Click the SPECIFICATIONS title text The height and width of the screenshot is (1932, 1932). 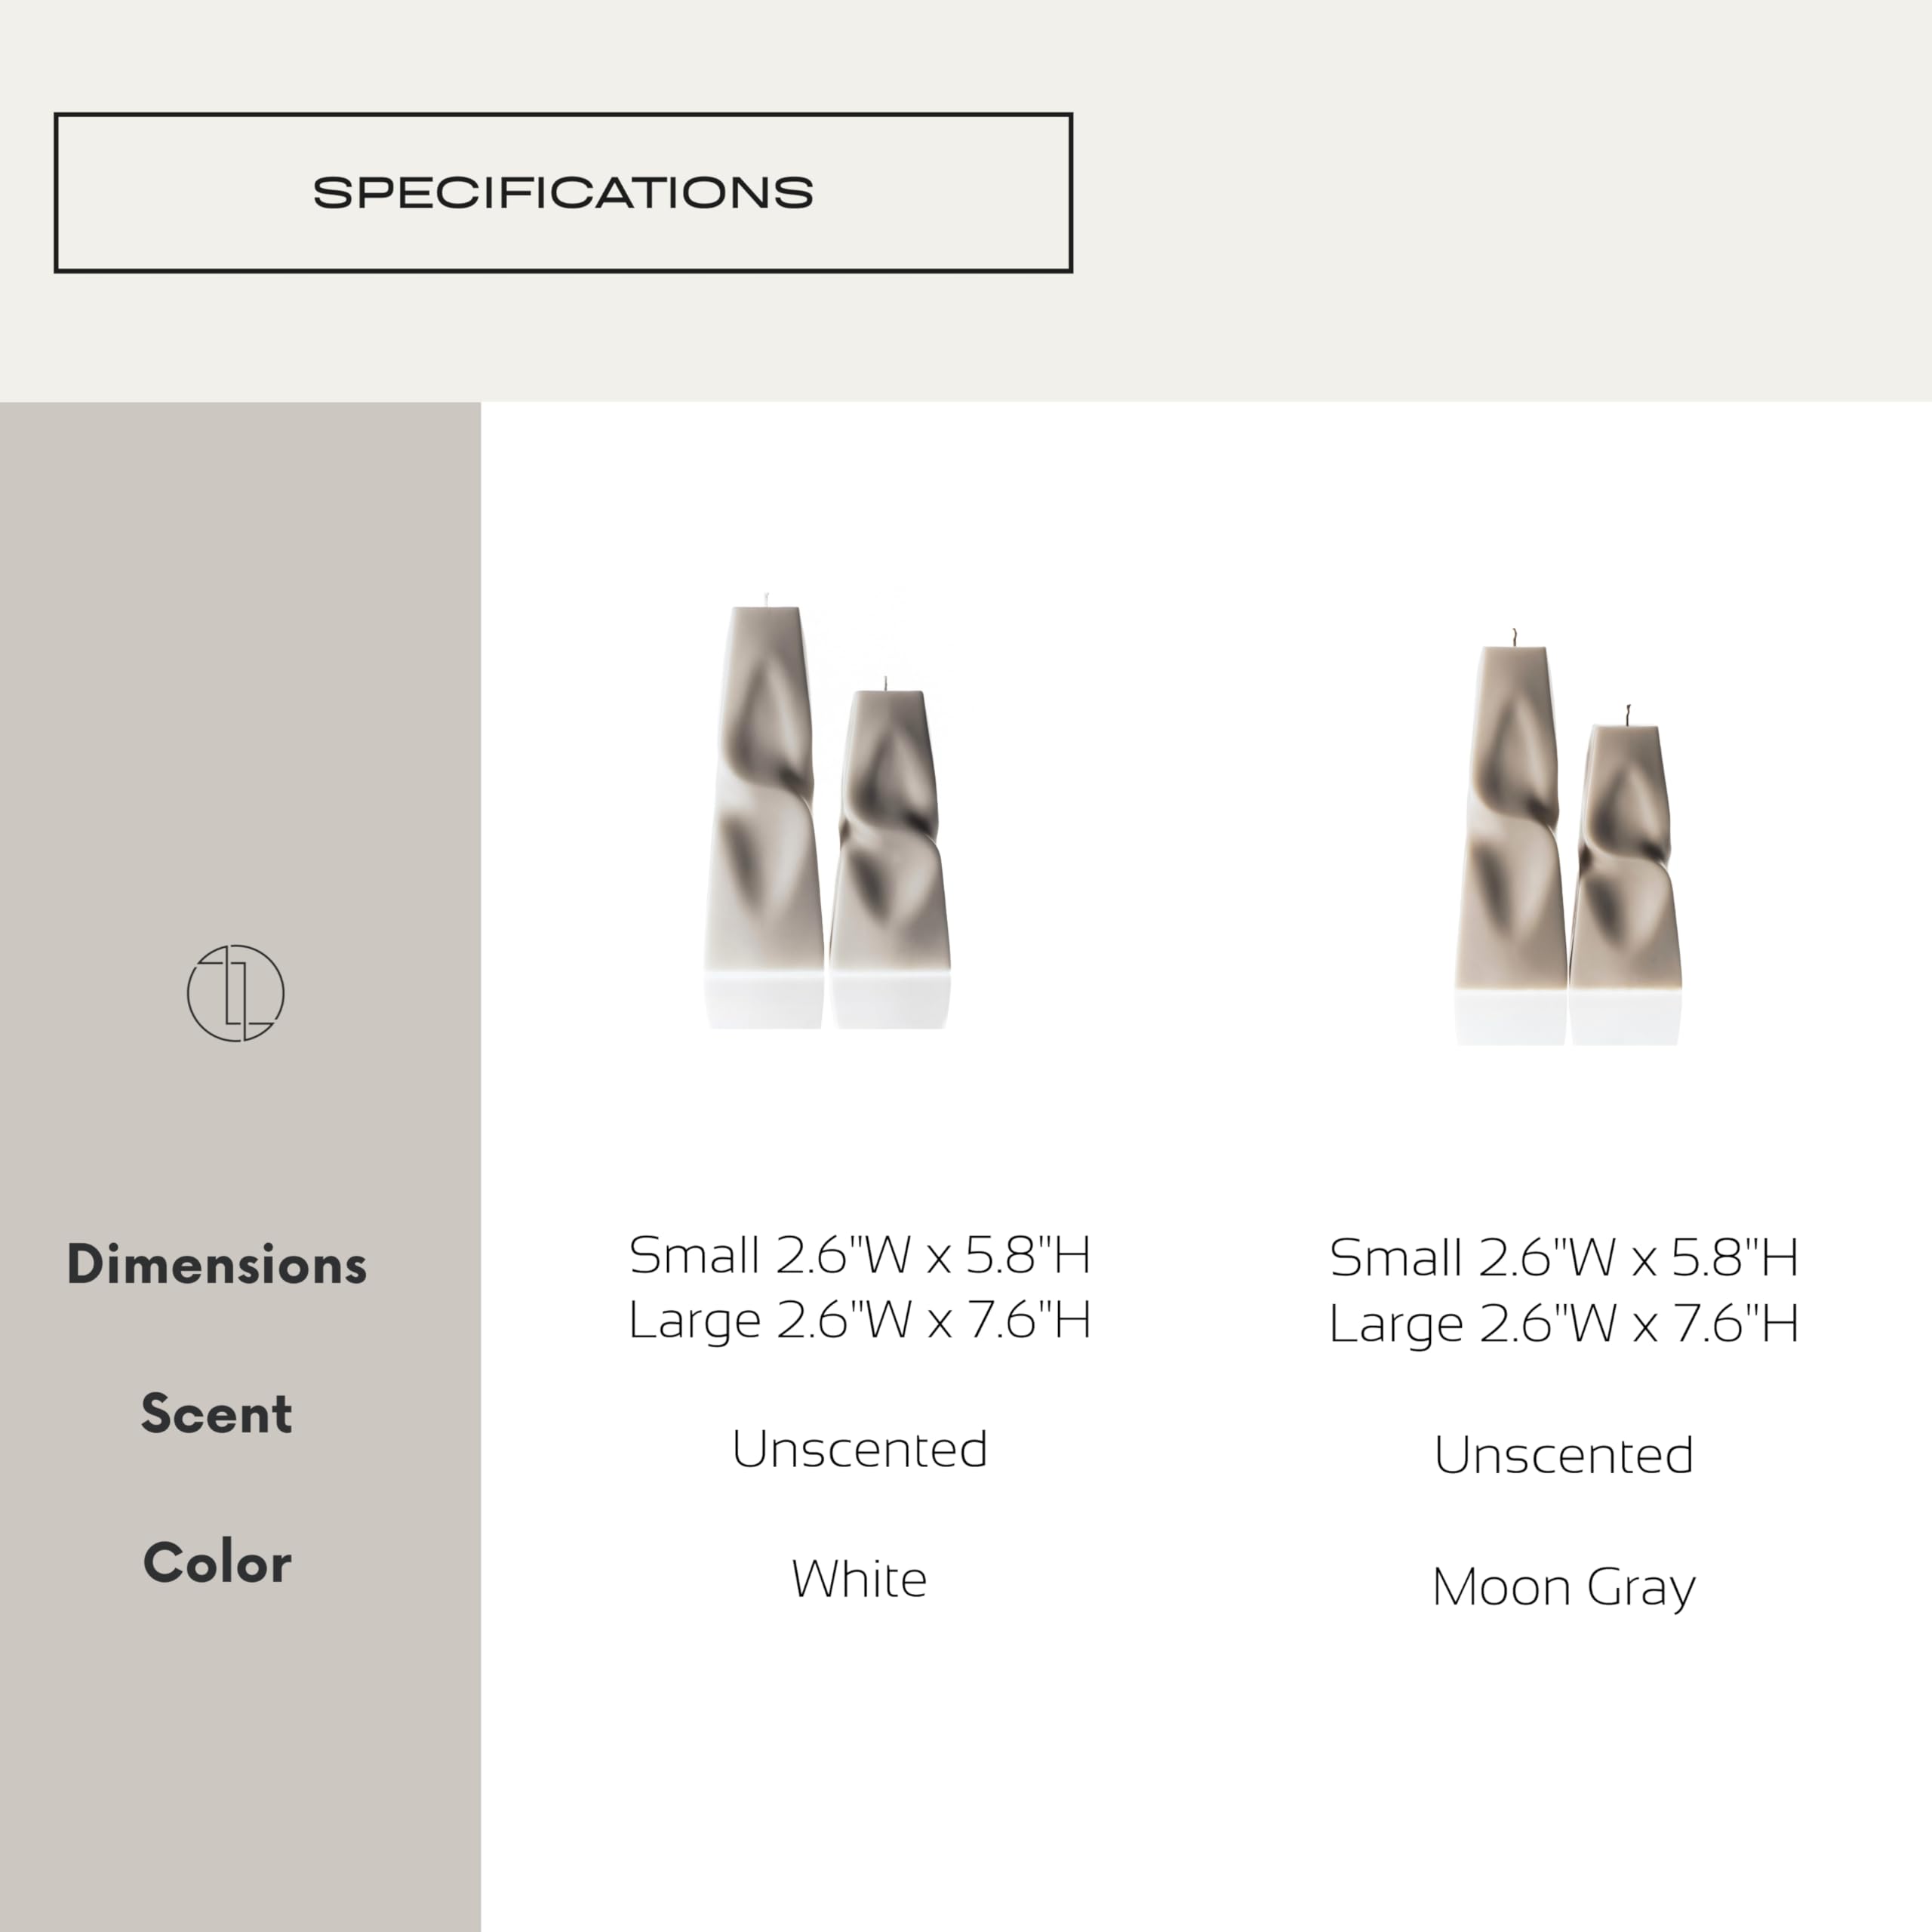pos(563,192)
